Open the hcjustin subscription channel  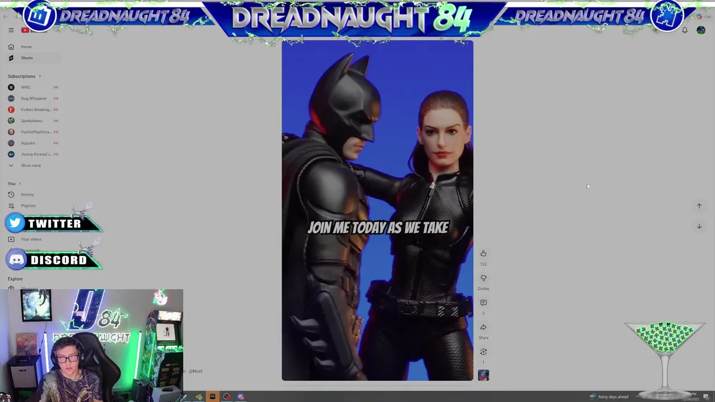32,143
